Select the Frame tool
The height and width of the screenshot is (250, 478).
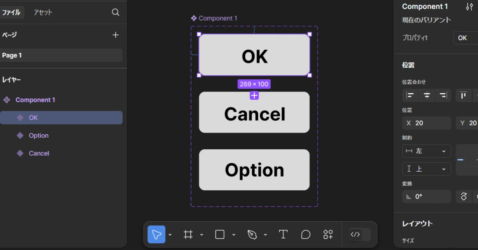point(188,234)
